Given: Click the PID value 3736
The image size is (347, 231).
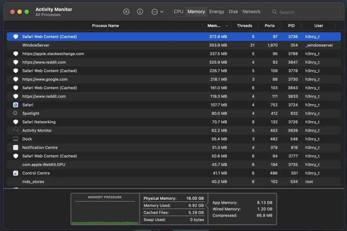Looking at the screenshot, I should [293, 37].
